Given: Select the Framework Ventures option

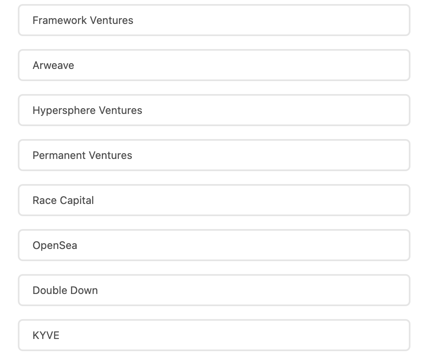Looking at the screenshot, I should click(214, 20).
